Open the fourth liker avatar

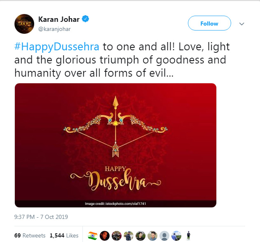129,236
